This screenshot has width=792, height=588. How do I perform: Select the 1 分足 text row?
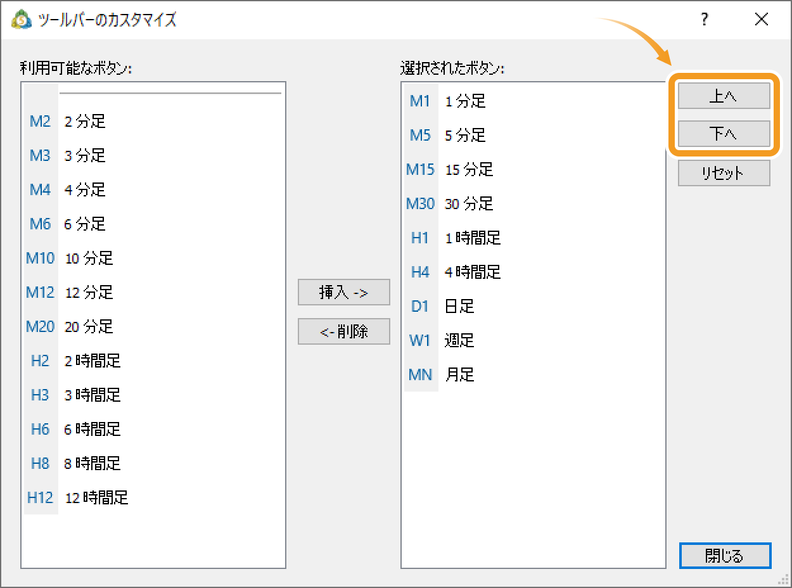[x=465, y=101]
